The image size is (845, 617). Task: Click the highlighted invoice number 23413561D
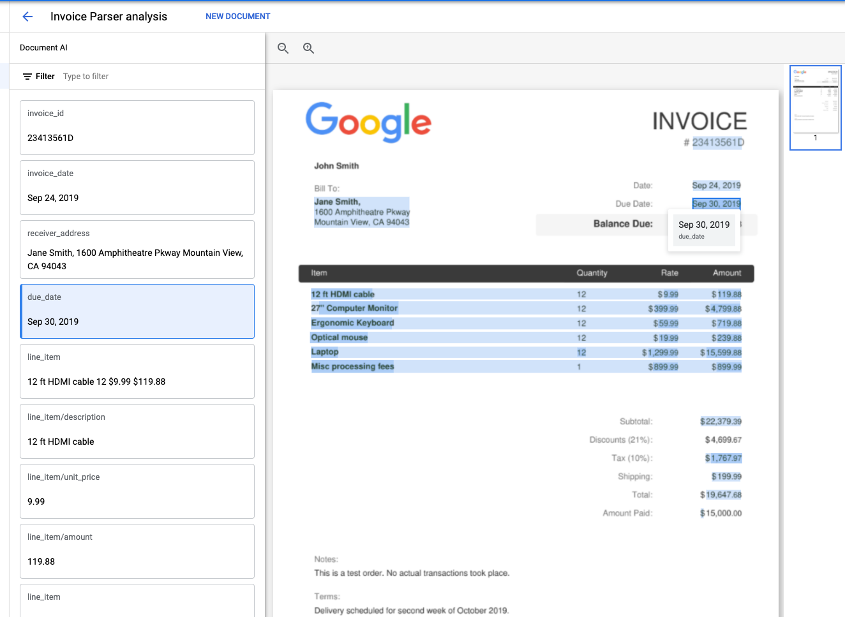(717, 143)
